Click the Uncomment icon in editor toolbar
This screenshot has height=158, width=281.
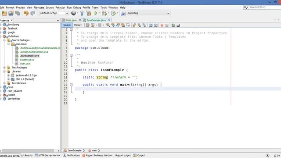(178, 25)
